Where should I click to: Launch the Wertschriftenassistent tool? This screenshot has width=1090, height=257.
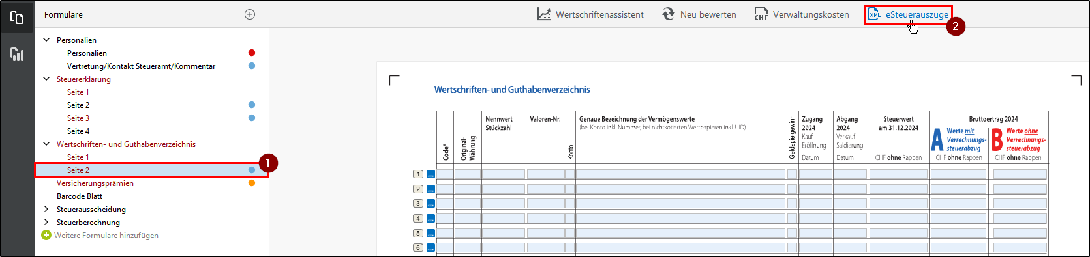[x=590, y=14]
